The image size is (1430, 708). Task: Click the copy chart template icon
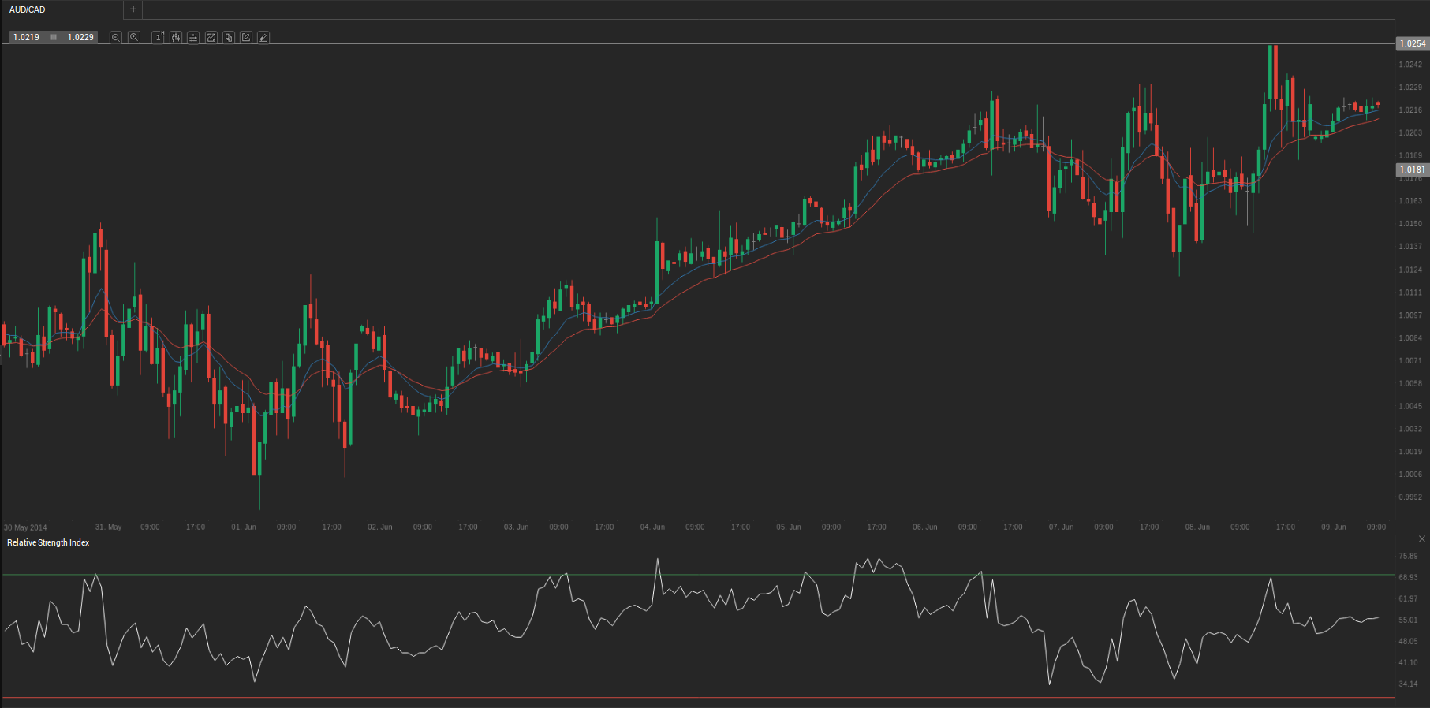coord(229,38)
